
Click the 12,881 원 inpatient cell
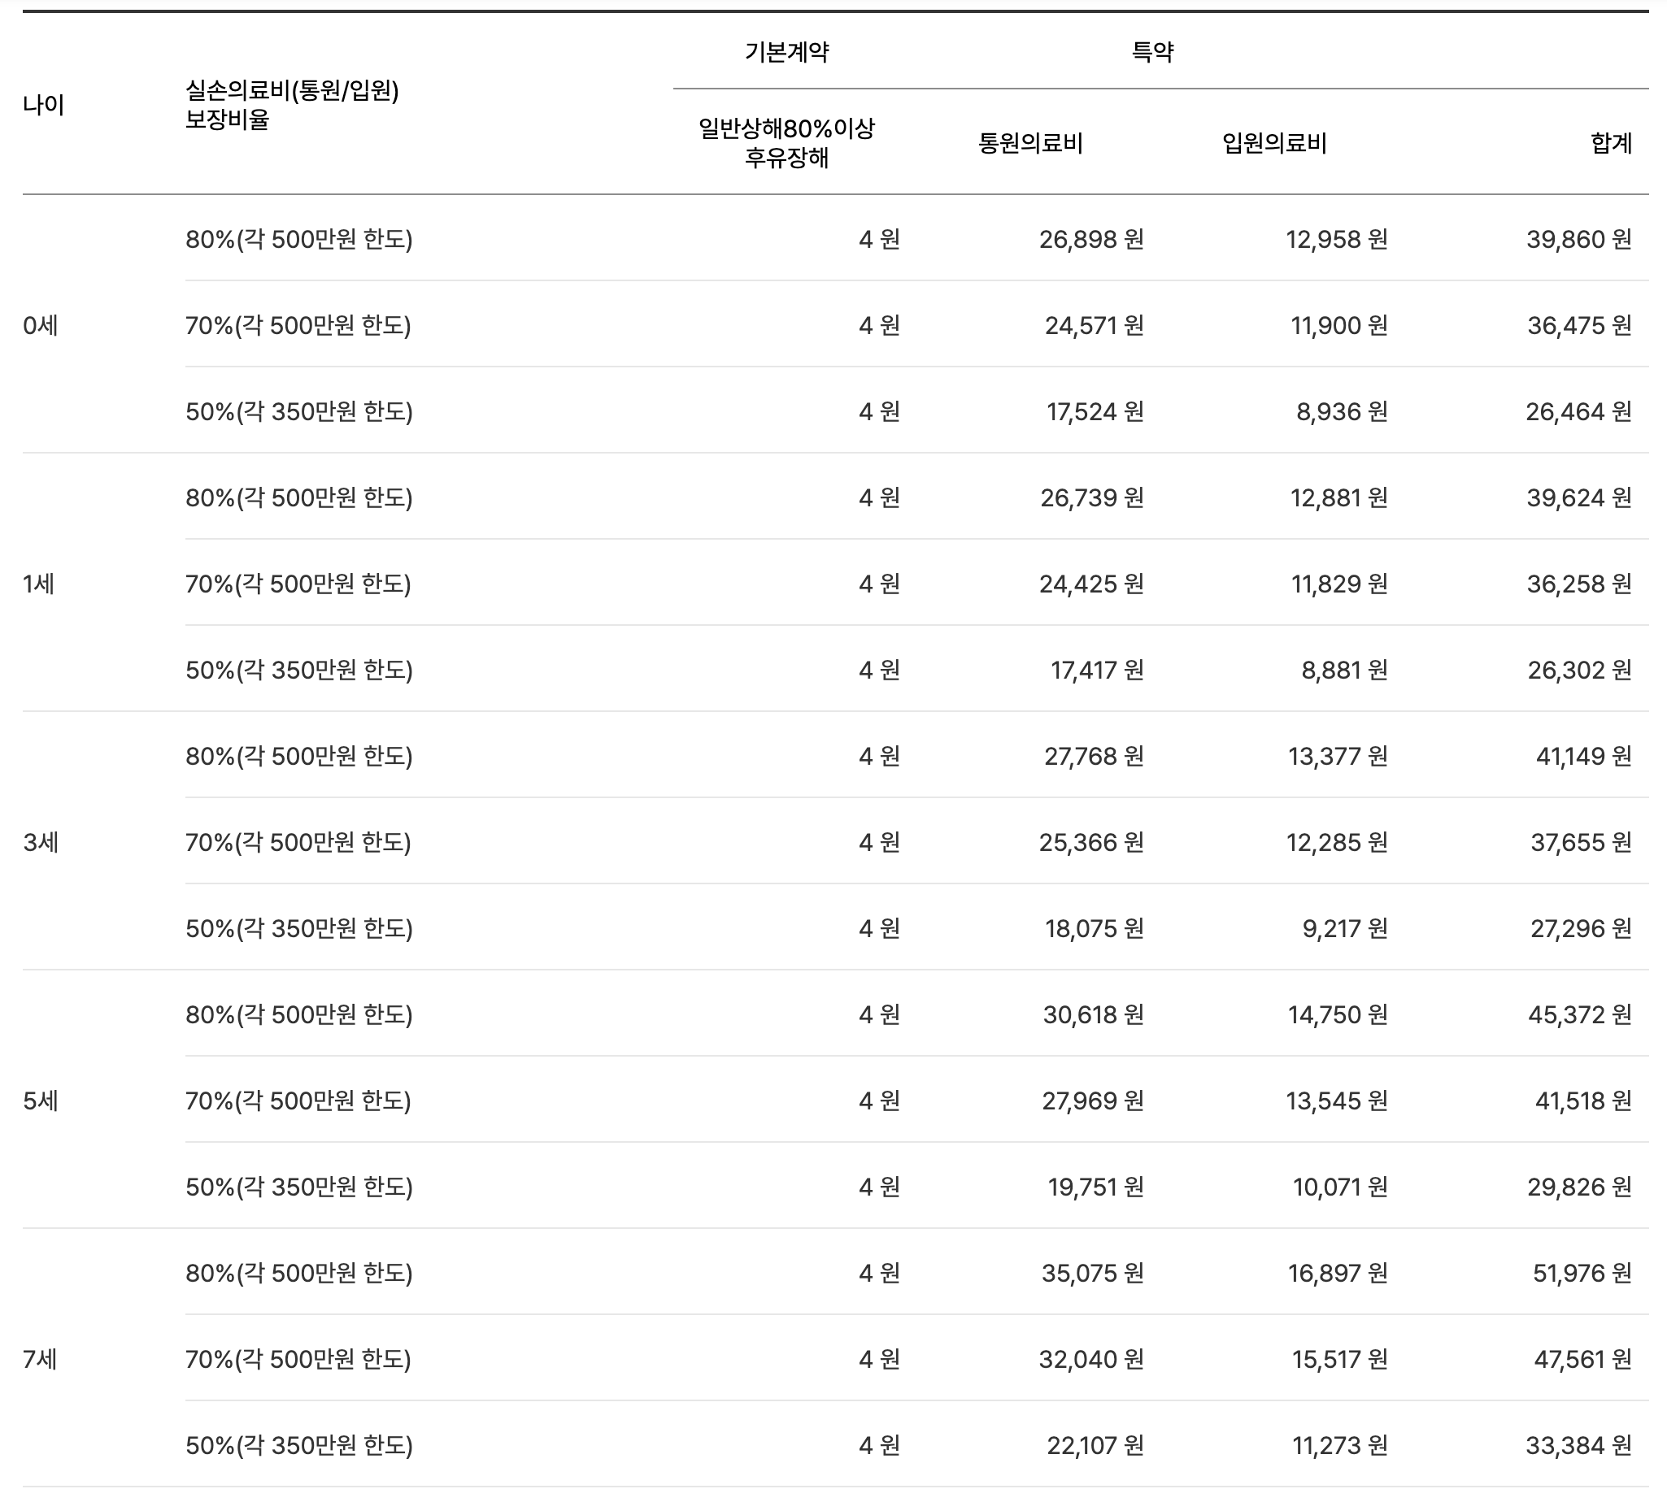point(1338,497)
